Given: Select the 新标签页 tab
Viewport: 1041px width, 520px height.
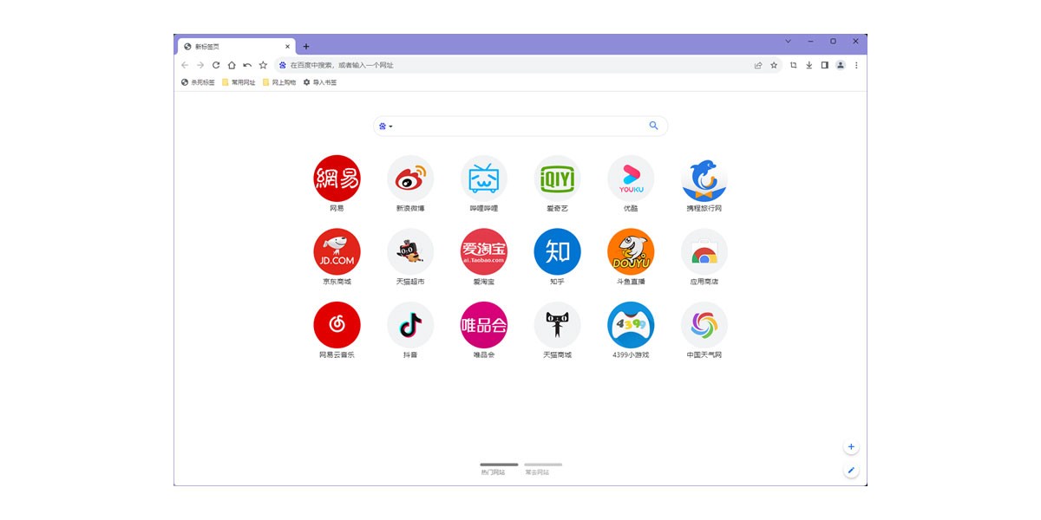Looking at the screenshot, I should pyautogui.click(x=236, y=46).
